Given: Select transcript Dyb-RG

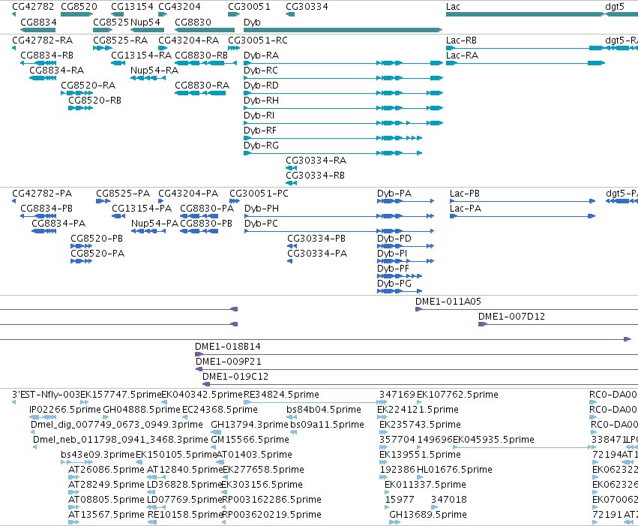Looking at the screenshot, I should [333, 153].
